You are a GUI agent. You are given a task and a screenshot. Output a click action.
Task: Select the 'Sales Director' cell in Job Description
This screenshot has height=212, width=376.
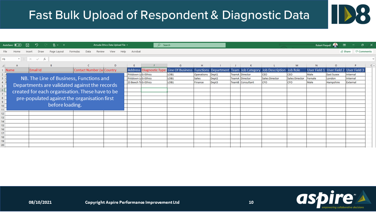tap(274, 78)
